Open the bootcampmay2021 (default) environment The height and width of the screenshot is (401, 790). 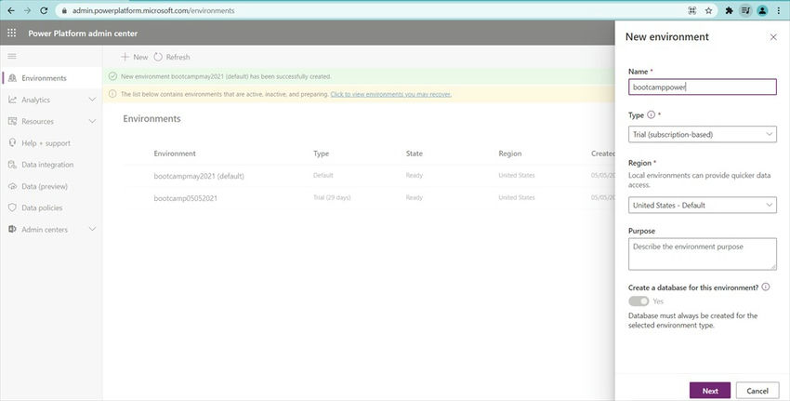[199, 176]
